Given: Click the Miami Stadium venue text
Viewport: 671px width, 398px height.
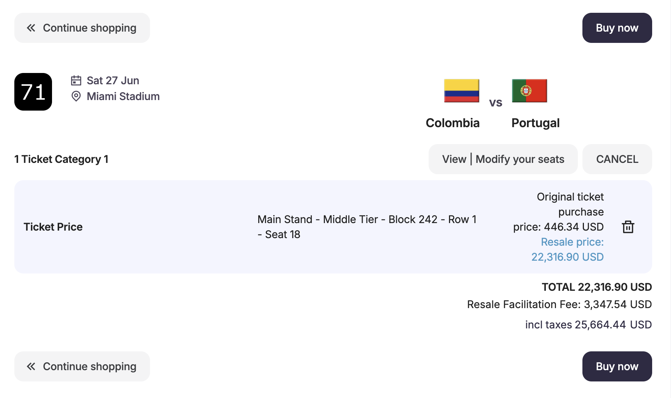Looking at the screenshot, I should (x=123, y=96).
